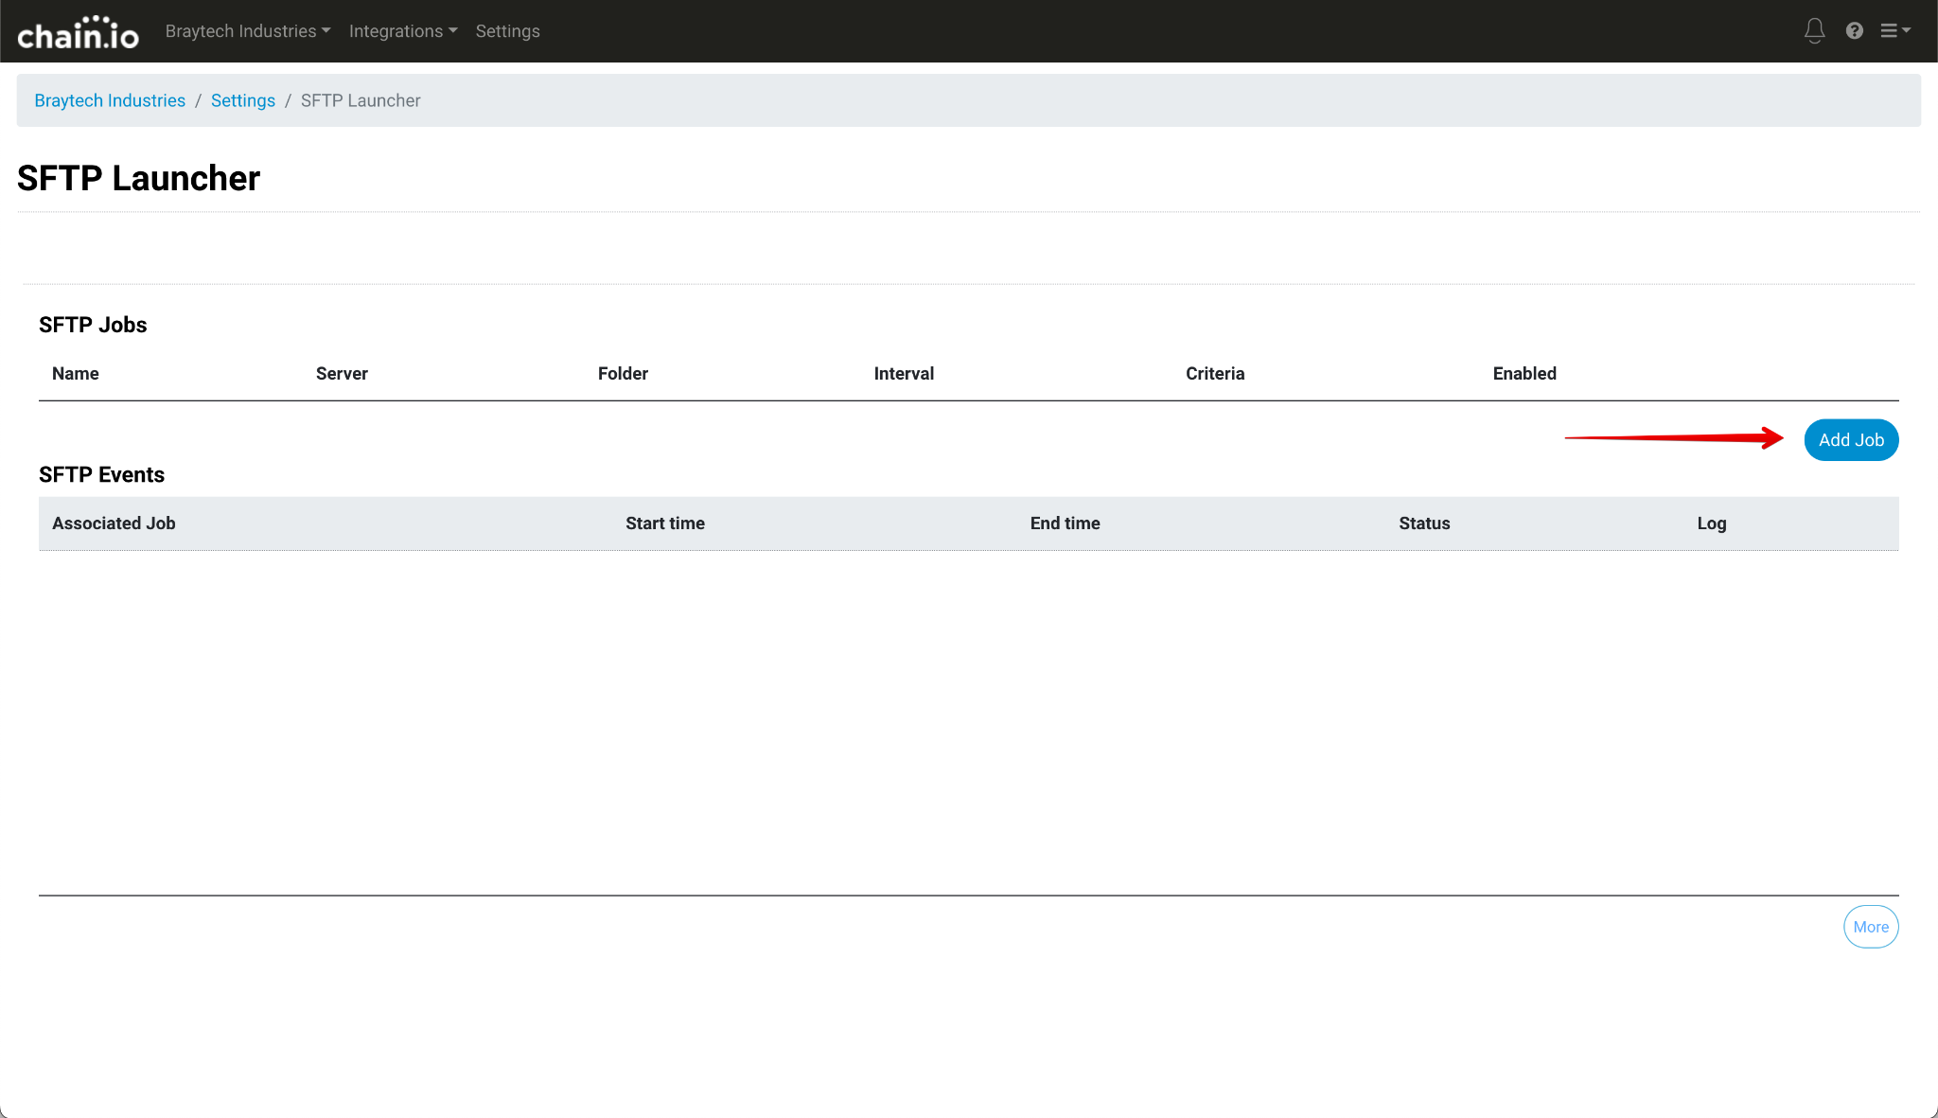Click the help question mark icon
The width and height of the screenshot is (1938, 1118).
tap(1855, 31)
